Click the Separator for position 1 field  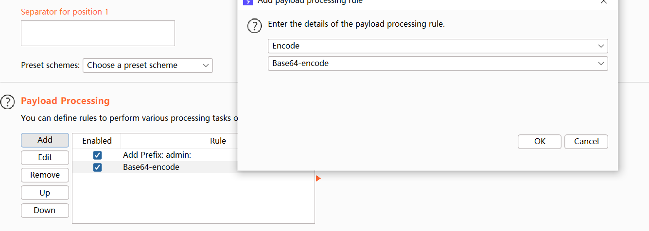pyautogui.click(x=98, y=33)
